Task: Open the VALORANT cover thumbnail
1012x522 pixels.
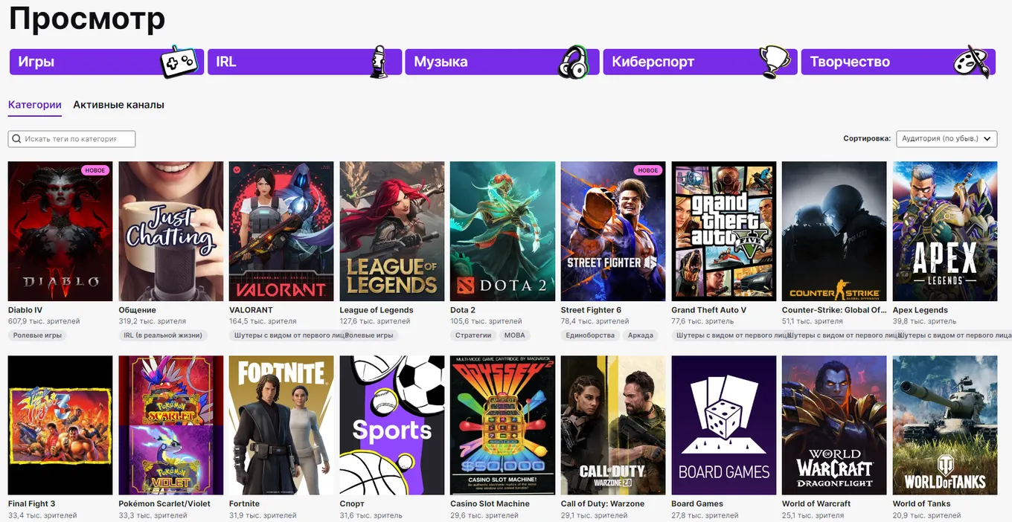Action: [281, 231]
